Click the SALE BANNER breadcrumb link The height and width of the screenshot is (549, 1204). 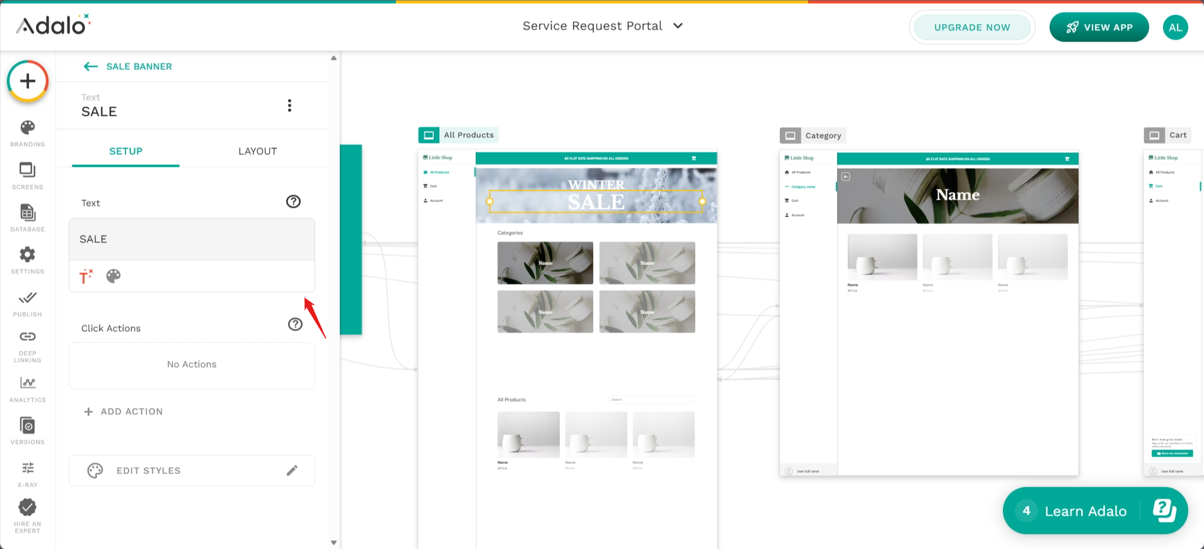coord(139,66)
